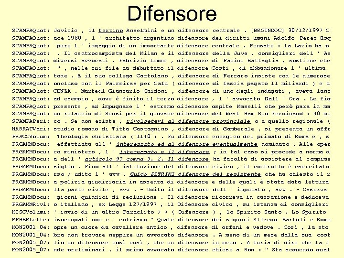Click line with non trovare neppure un avvocato
Screen dimensions: 344x258
coord(171,235)
